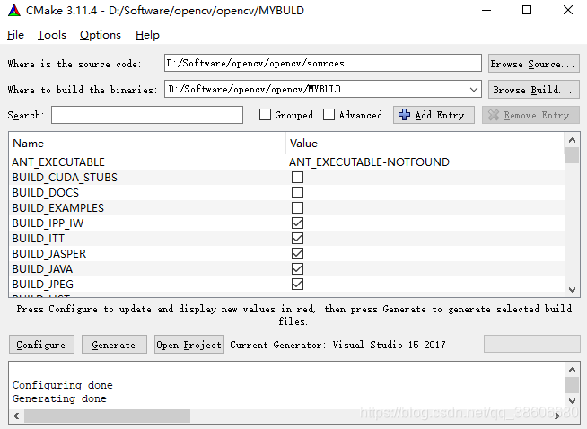587x429 pixels.
Task: Click the Value column header
Action: 425,144
